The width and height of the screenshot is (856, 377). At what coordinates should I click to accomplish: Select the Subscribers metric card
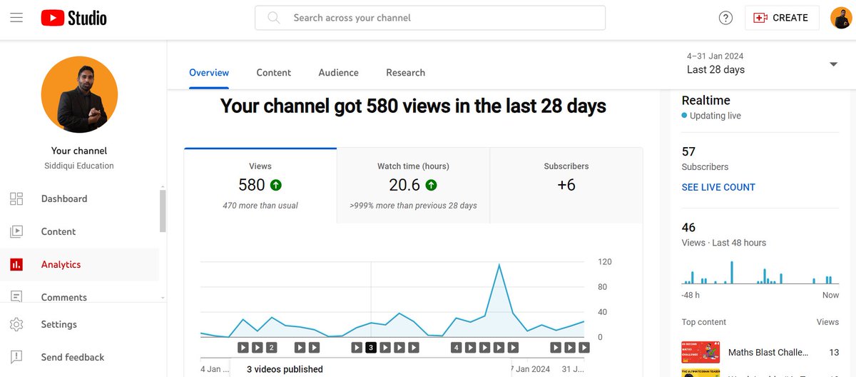(566, 186)
